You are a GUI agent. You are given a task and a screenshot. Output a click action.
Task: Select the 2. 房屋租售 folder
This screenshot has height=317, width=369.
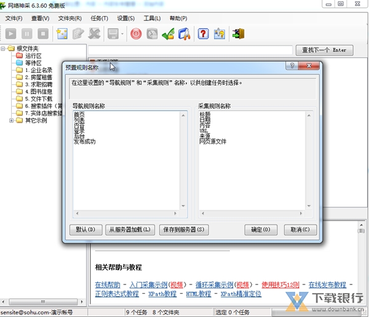tap(39, 77)
